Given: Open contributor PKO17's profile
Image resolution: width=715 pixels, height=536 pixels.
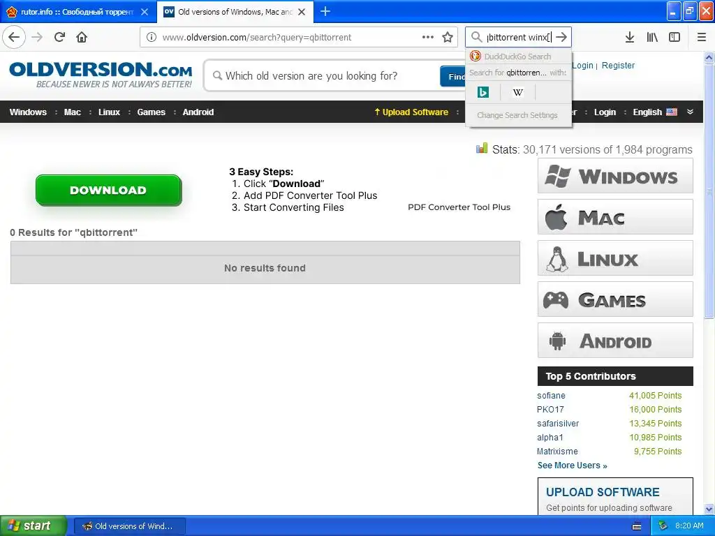Looking at the screenshot, I should click(550, 409).
